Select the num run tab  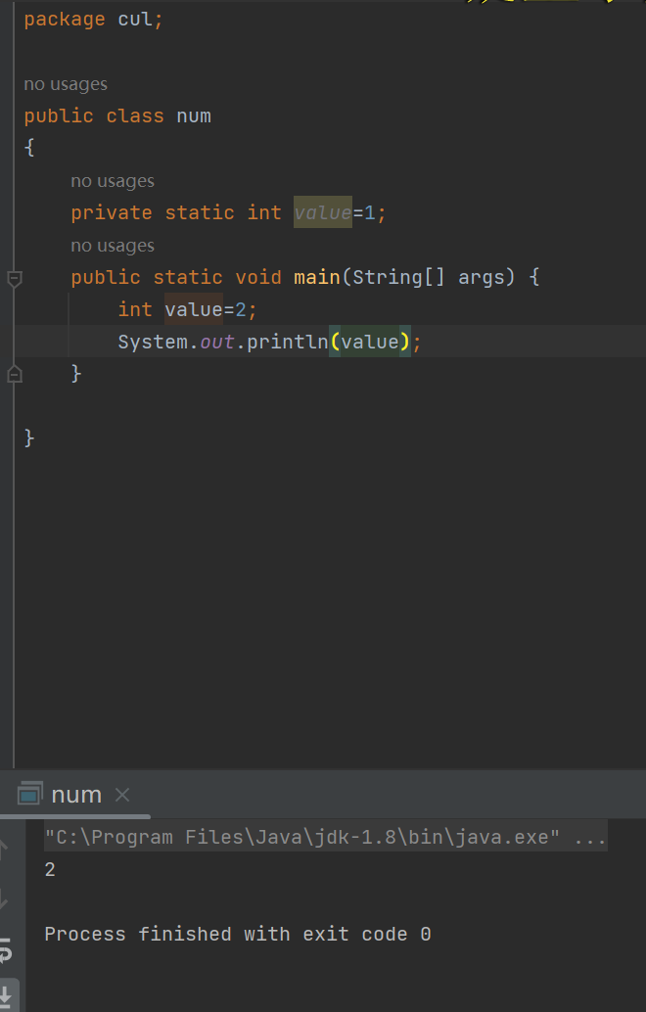coord(76,795)
